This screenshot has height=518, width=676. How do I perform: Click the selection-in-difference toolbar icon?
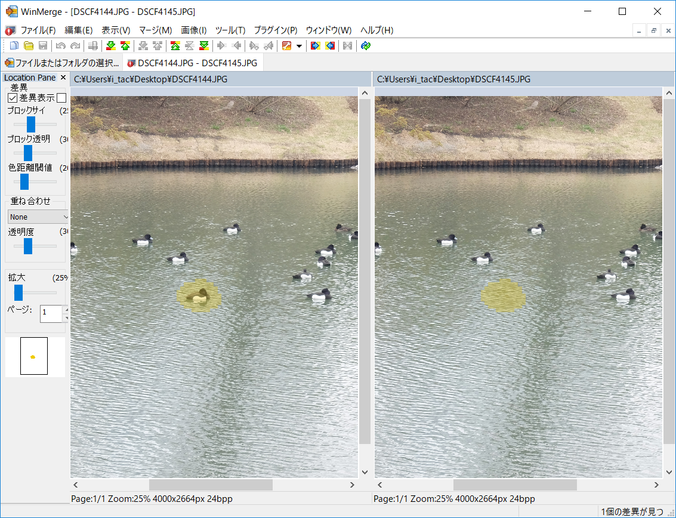click(x=92, y=46)
